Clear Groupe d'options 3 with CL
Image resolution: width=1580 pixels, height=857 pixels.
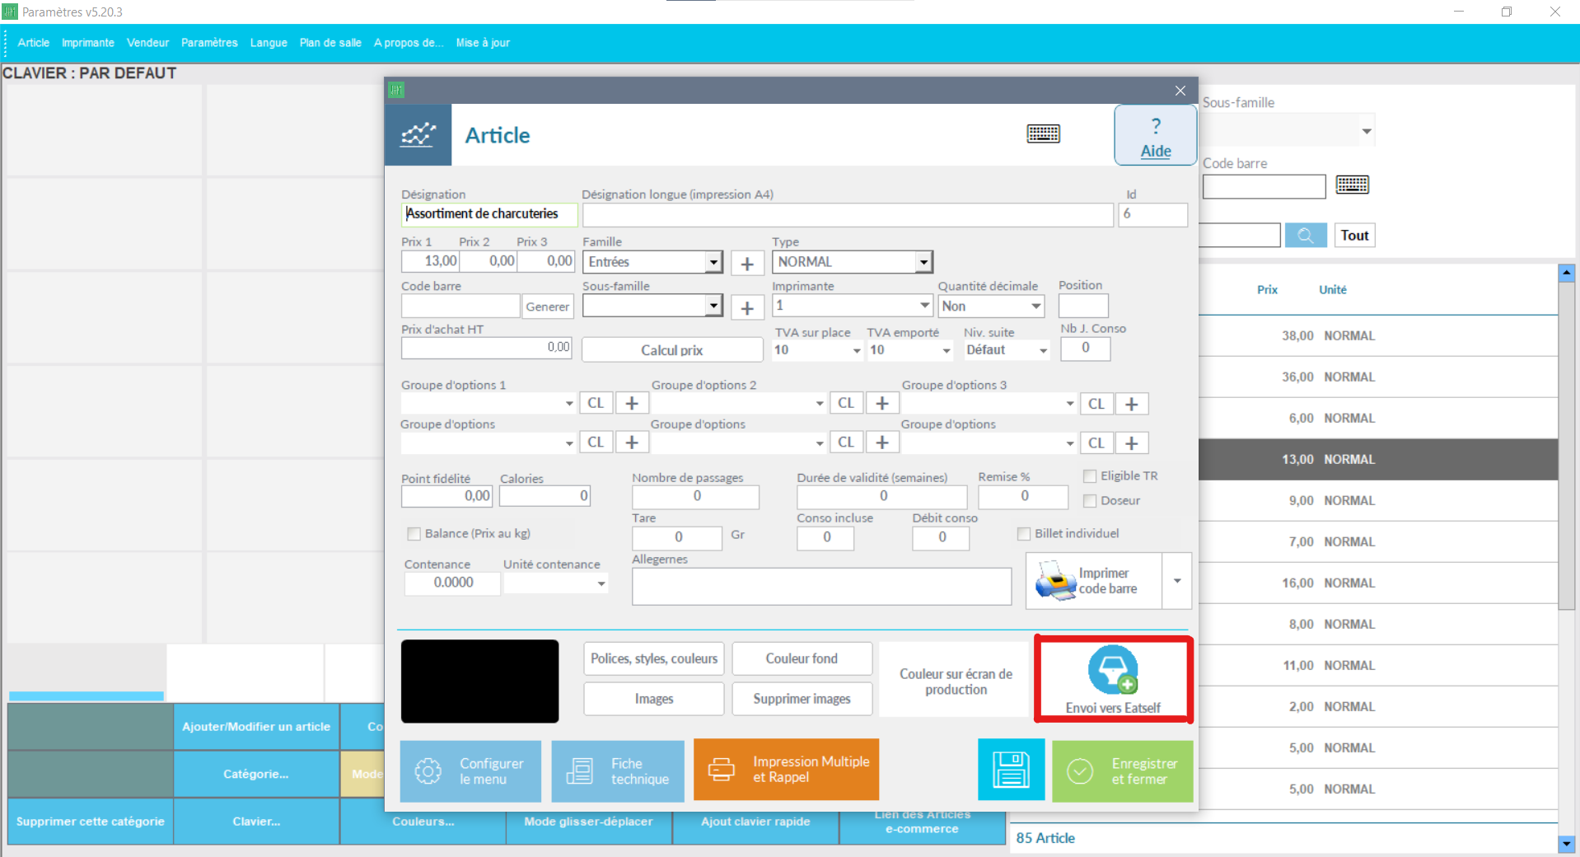click(x=1096, y=404)
